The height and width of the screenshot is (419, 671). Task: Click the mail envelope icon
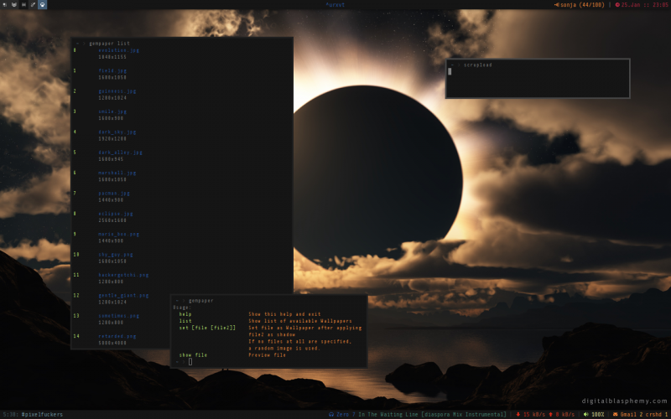click(x=616, y=414)
